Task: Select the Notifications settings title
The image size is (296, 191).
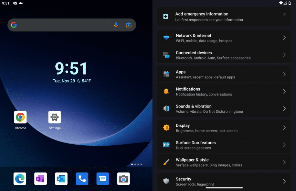Action: [x=188, y=89]
